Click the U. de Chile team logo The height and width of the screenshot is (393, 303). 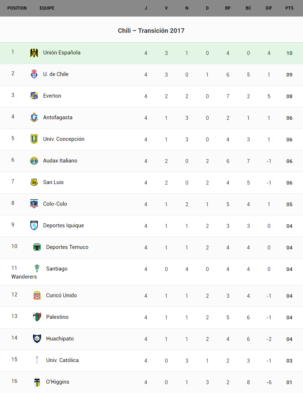click(34, 74)
